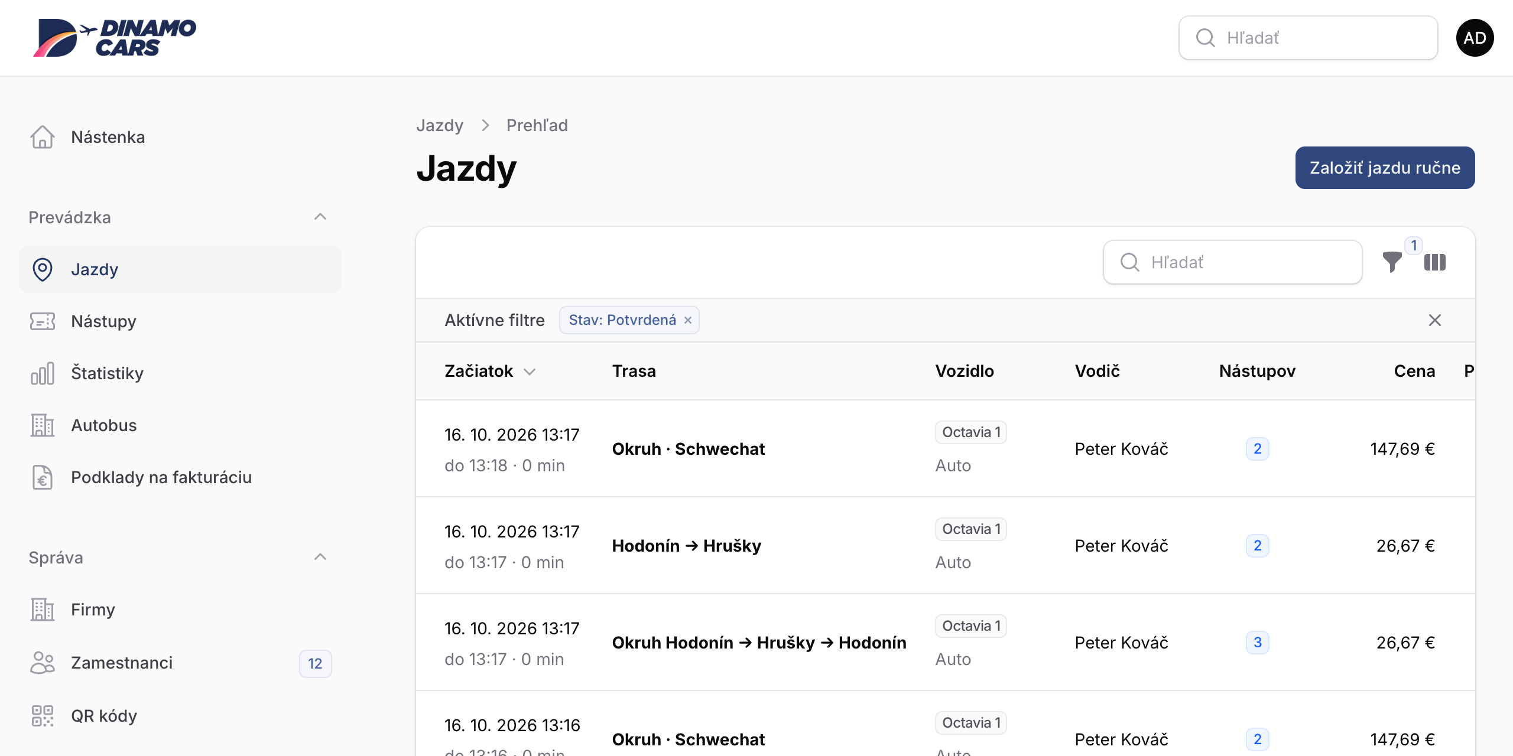
Task: Click the Nástenka home icon
Action: click(43, 137)
